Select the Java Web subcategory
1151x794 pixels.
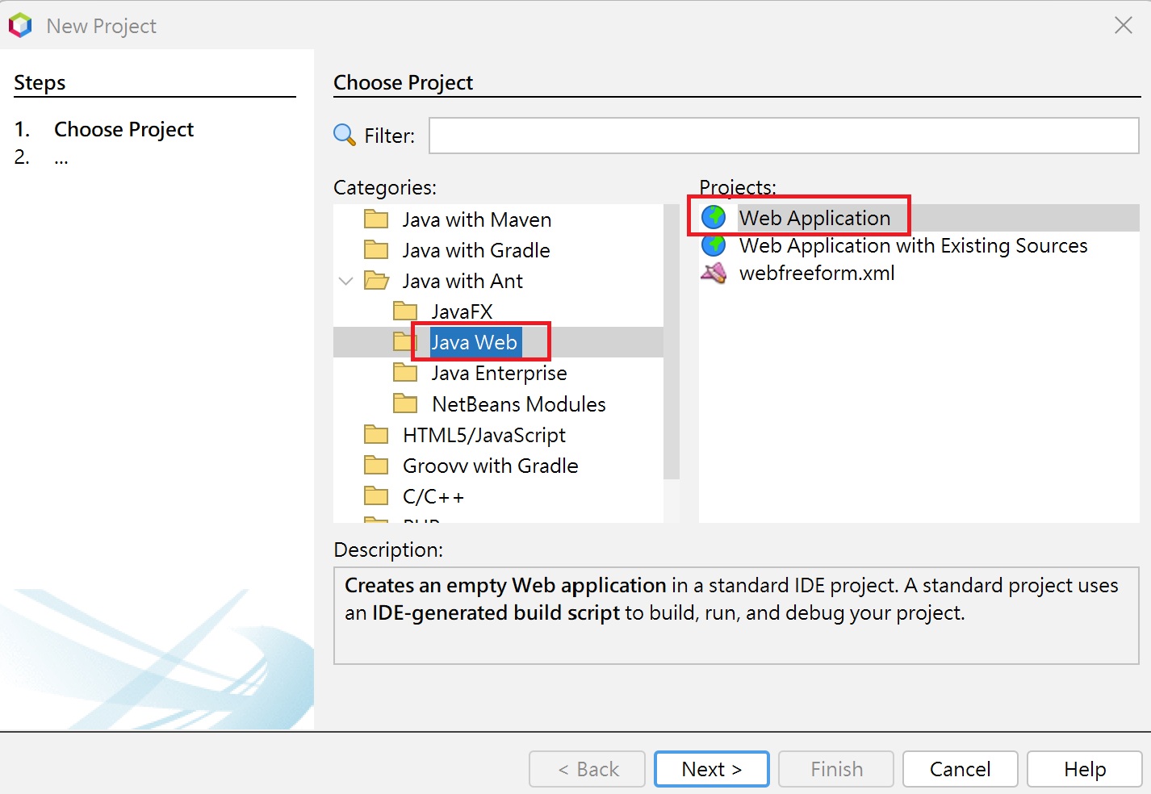[475, 342]
